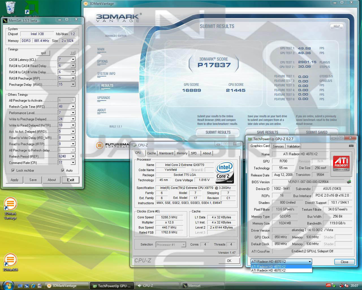Image resolution: width=362 pixels, height=290 pixels.
Task: Open the Refresh Cycle Time (tRFC) dropdown
Action: 73,106
